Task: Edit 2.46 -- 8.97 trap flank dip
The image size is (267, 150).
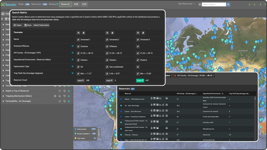Action: pyautogui.click(x=107, y=74)
